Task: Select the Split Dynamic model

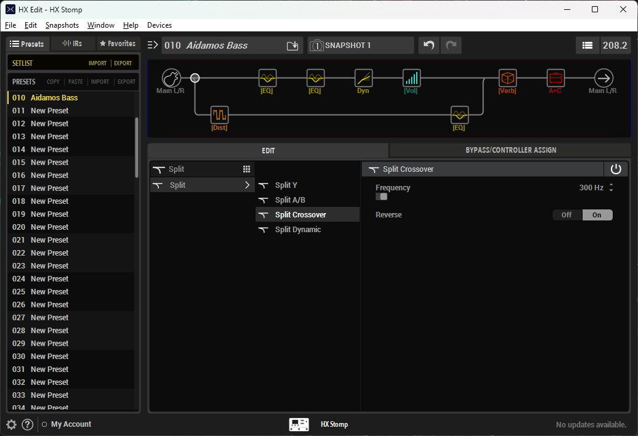Action: point(307,229)
